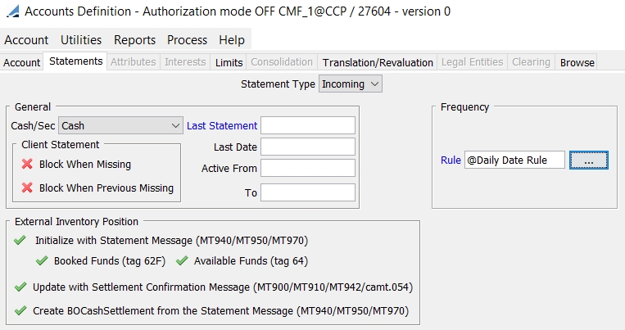Uncheck Initialize with Statement Message option
This screenshot has height=330, width=625.
click(x=20, y=240)
